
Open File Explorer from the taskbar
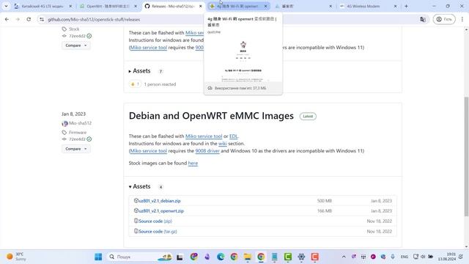[248, 257]
